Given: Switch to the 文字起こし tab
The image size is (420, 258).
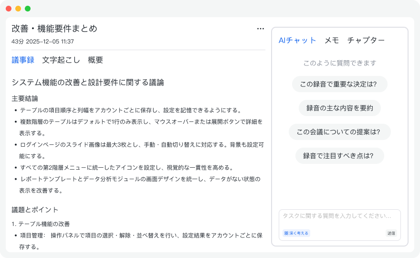Looking at the screenshot, I should [x=61, y=60].
